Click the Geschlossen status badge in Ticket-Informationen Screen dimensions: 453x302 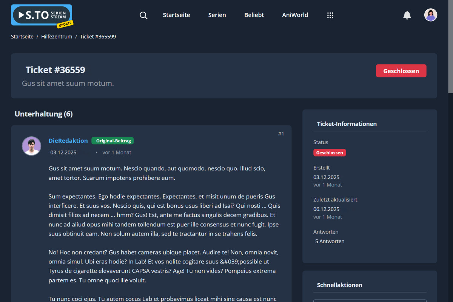pyautogui.click(x=330, y=153)
